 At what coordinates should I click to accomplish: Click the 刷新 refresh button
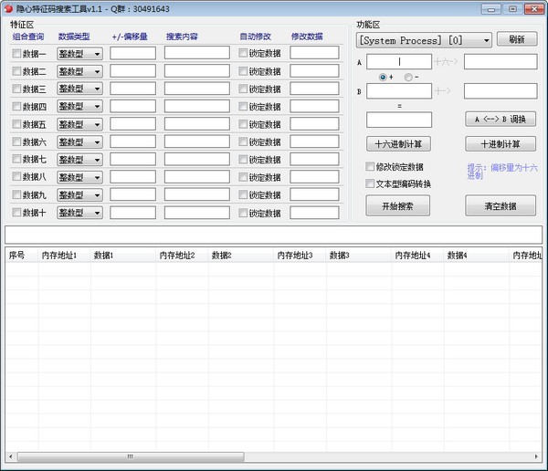click(517, 39)
